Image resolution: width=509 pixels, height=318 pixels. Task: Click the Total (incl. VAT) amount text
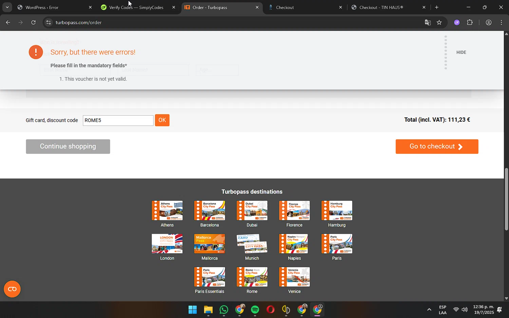coord(437,120)
